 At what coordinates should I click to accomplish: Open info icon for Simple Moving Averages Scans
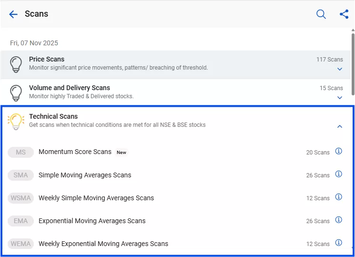pos(339,174)
